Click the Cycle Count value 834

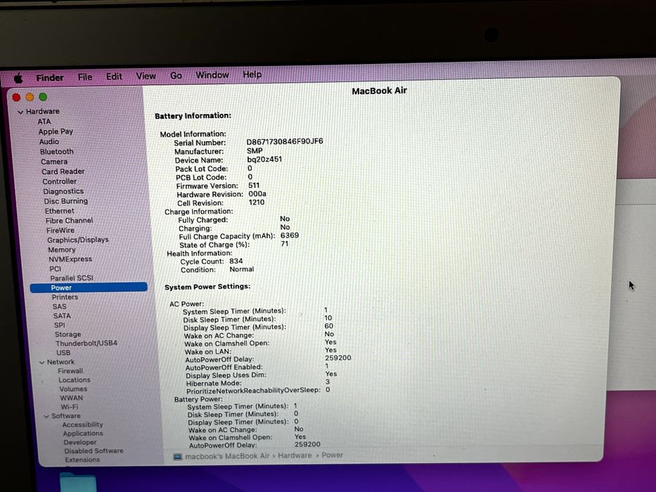tap(236, 261)
